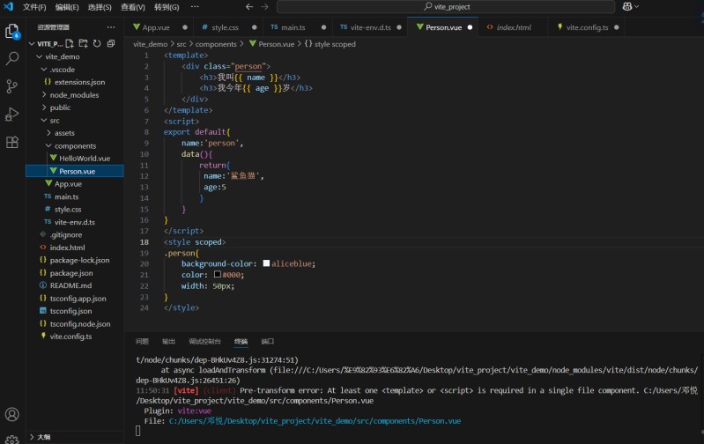Open explorer More Actions ellipsis
Viewport: 704px width, 444px height.
(111, 27)
